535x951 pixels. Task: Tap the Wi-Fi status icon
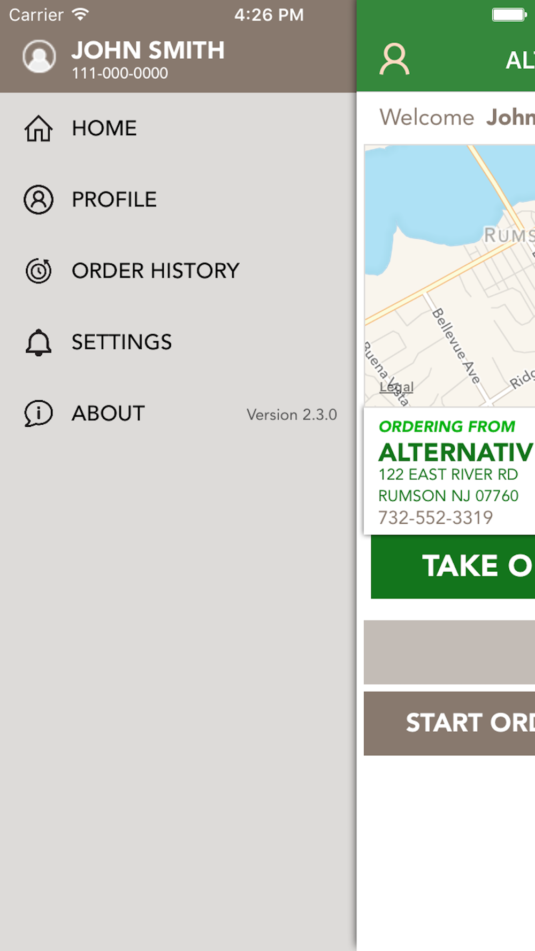pos(80,14)
